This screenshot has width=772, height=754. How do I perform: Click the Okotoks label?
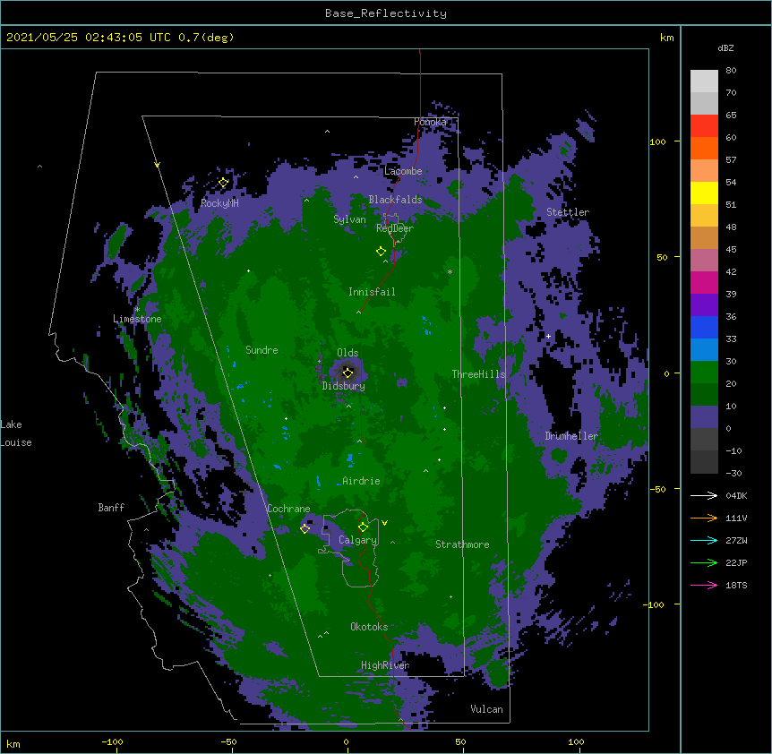[369, 627]
